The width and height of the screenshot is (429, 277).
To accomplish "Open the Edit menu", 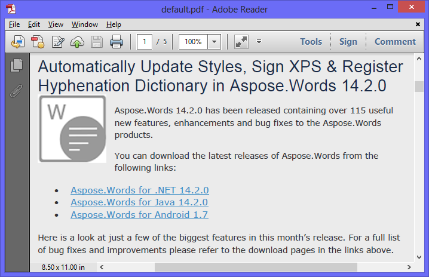I will pyautogui.click(x=34, y=24).
